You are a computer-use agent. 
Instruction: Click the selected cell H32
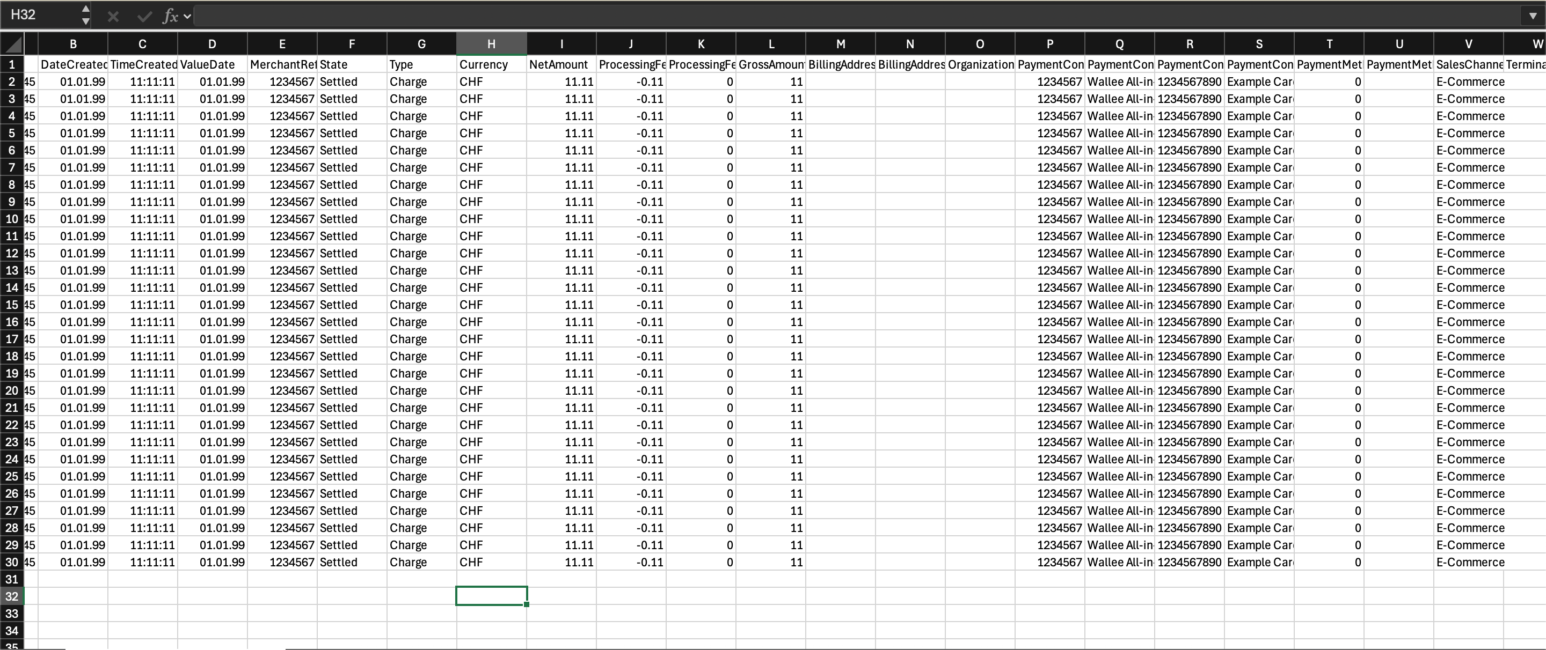pos(492,596)
